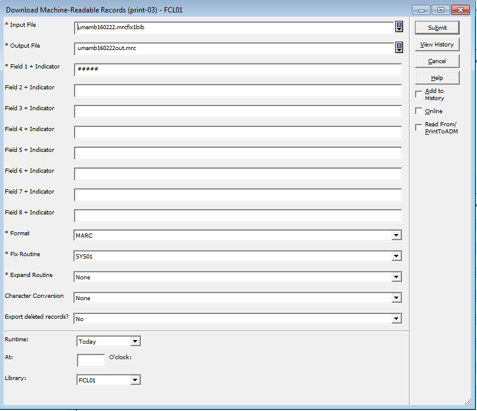Viewport: 477px width, 411px height.
Task: Toggle Read From/PrintToADM checkbox
Action: [x=419, y=127]
